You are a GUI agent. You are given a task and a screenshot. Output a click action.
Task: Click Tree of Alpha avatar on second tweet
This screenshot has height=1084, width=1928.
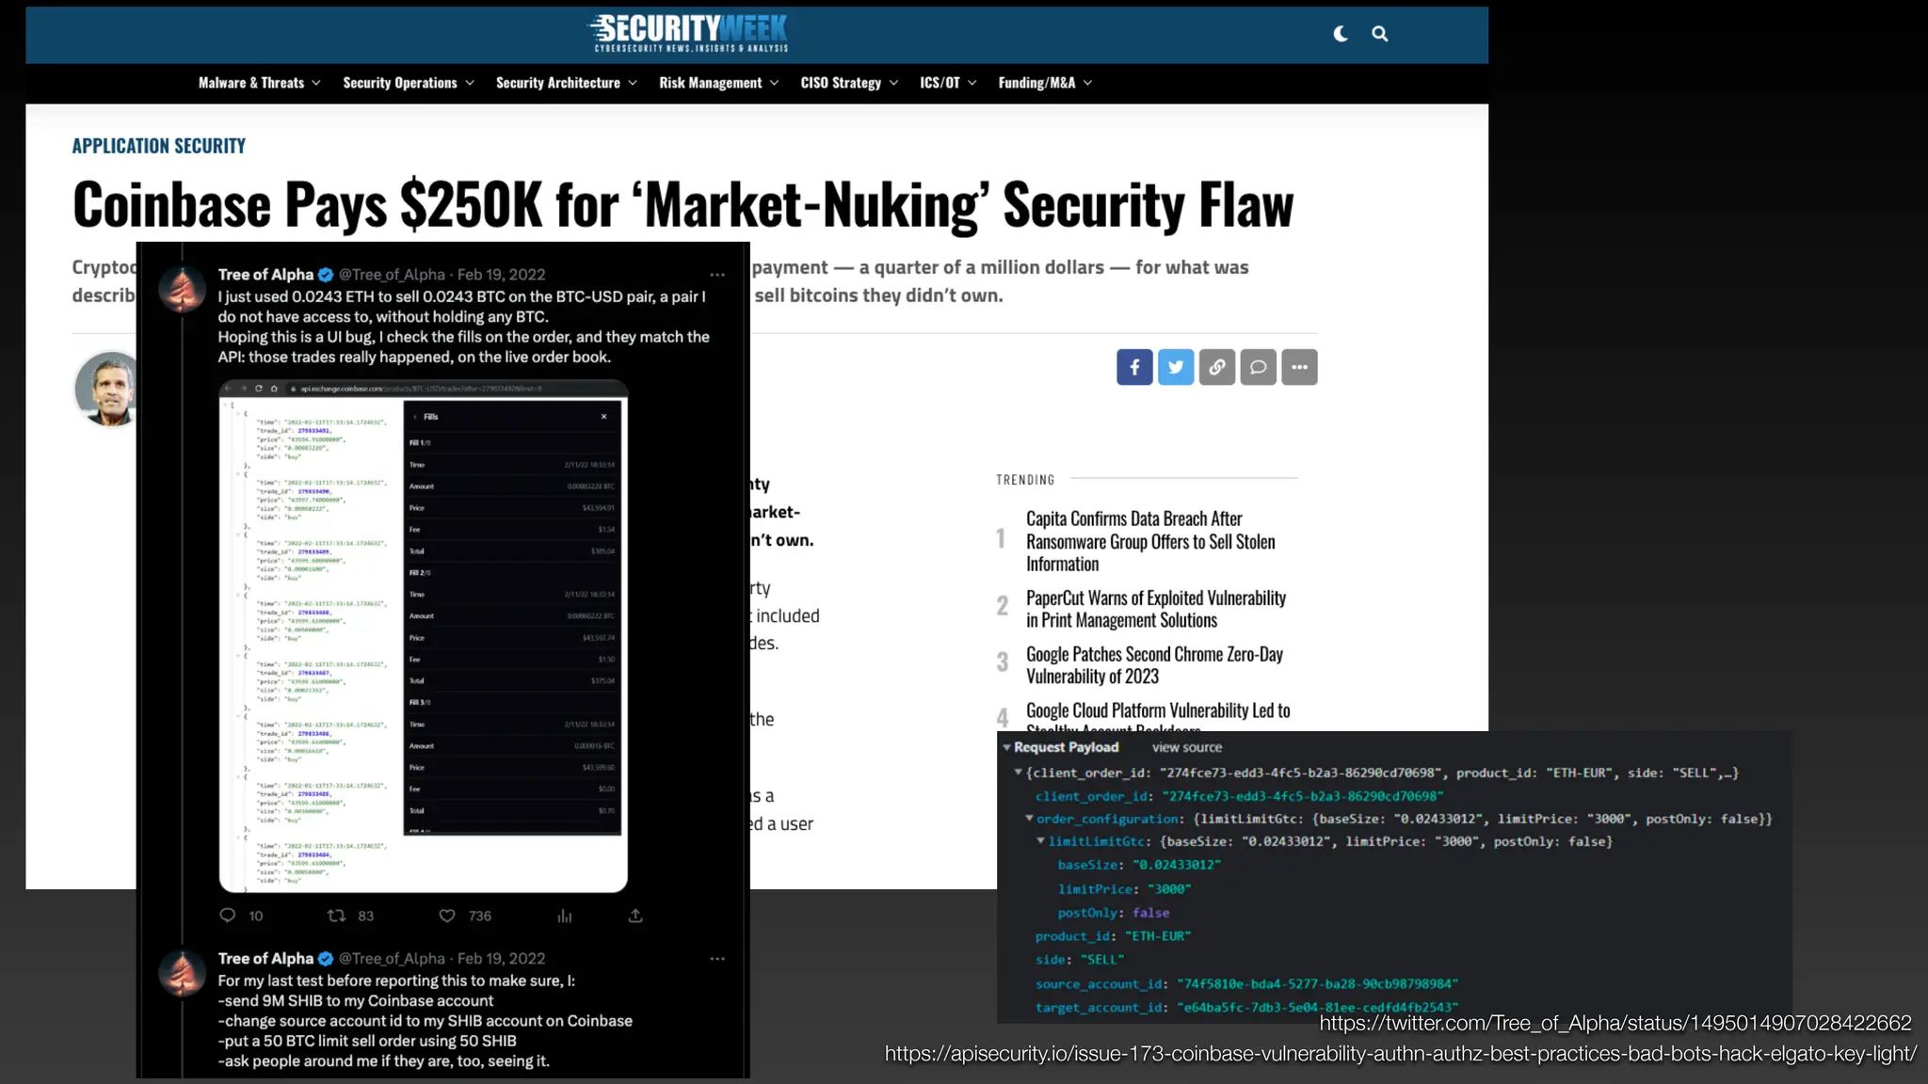pos(182,973)
